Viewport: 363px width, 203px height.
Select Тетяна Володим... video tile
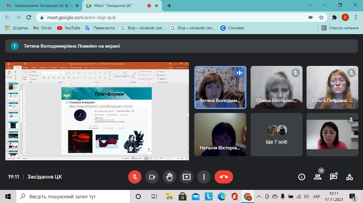(x=220, y=87)
